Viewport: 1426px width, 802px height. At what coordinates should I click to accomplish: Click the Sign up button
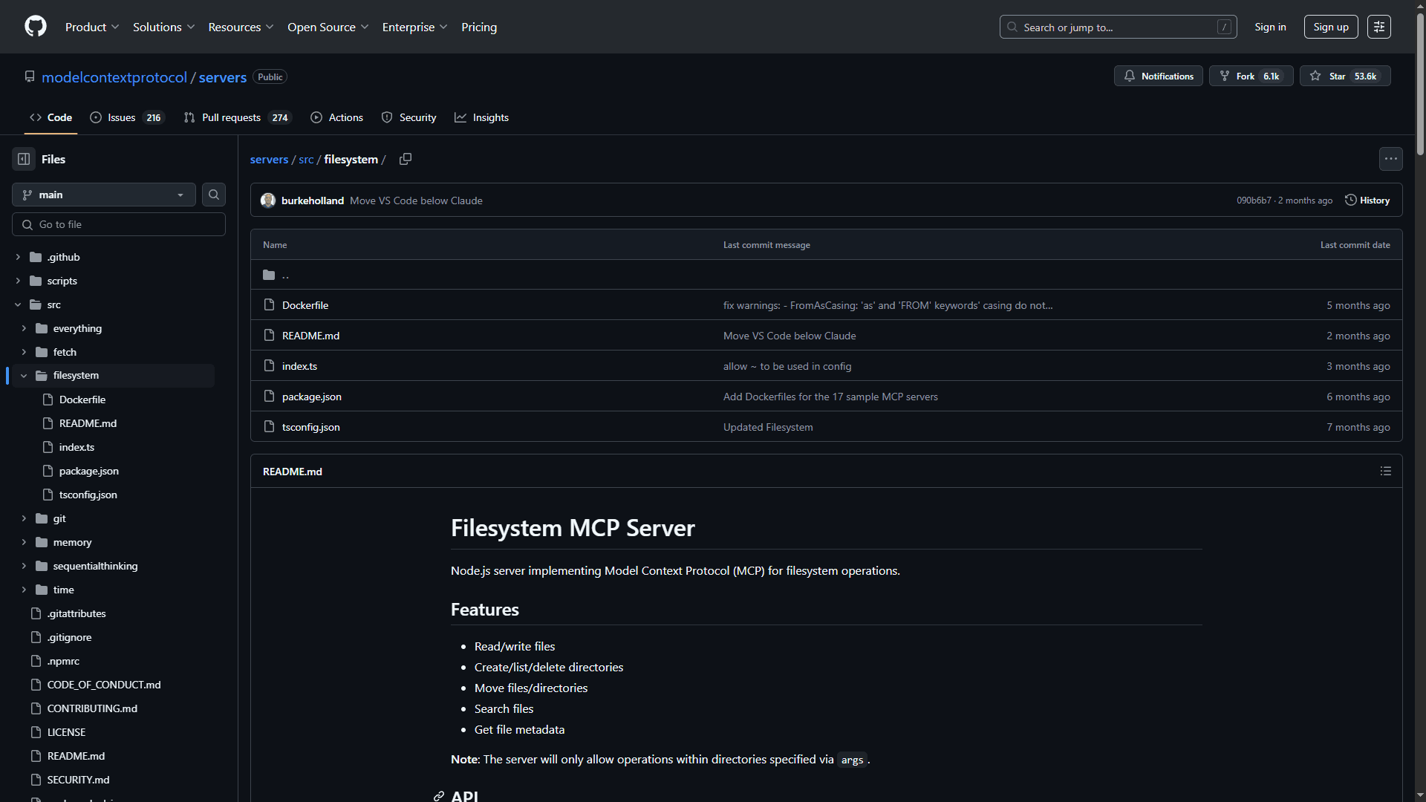tap(1330, 27)
